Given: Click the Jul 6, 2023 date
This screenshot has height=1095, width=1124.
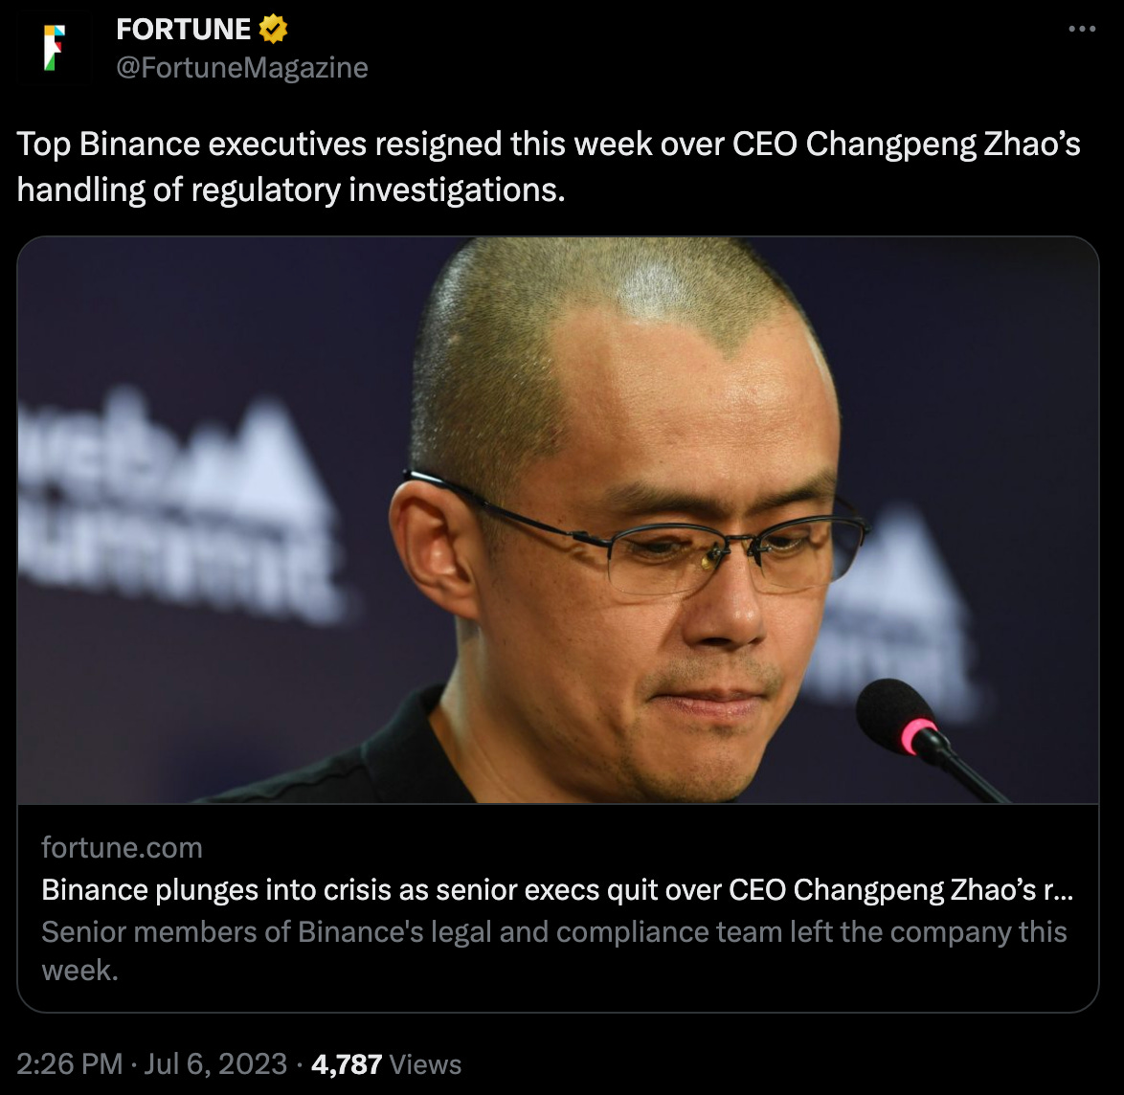Looking at the screenshot, I should pos(215,1064).
